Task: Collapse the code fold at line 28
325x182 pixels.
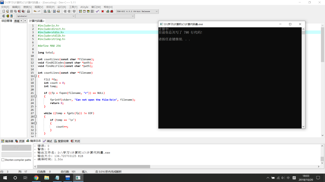Action: point(36,117)
